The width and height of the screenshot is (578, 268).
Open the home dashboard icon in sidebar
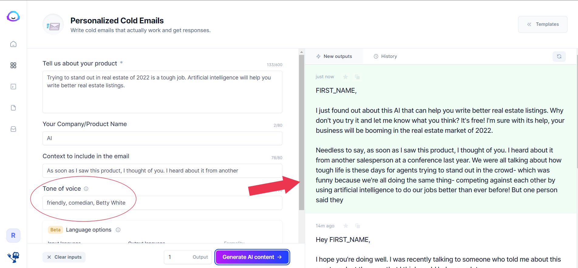(x=13, y=44)
